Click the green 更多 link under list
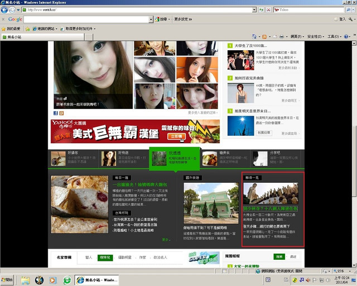 tap(166, 240)
